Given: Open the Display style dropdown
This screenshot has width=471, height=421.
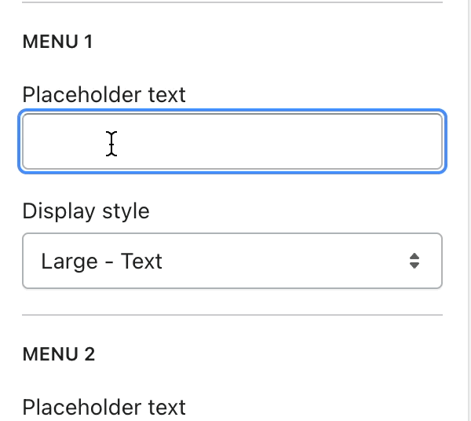Looking at the screenshot, I should (232, 261).
